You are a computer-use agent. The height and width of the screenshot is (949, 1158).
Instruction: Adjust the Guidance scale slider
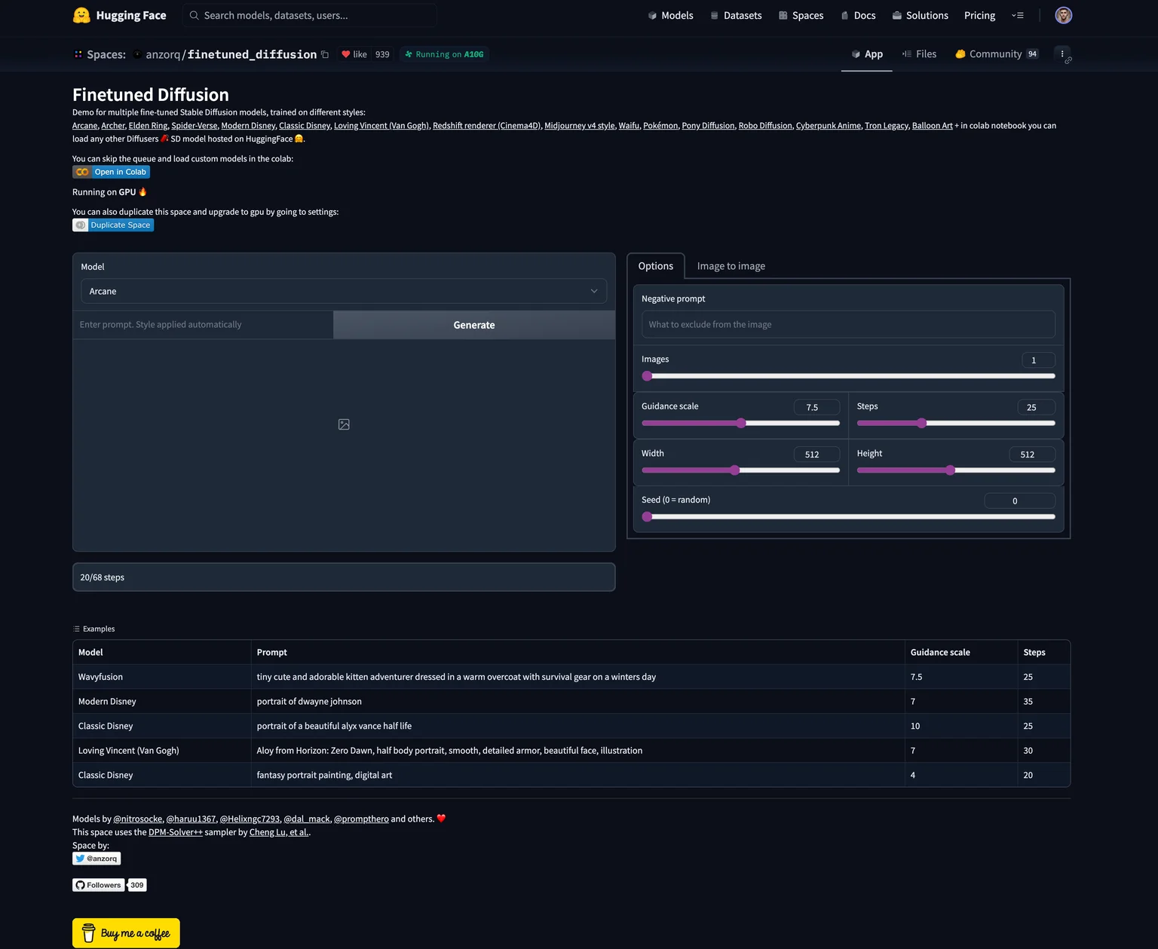(740, 423)
